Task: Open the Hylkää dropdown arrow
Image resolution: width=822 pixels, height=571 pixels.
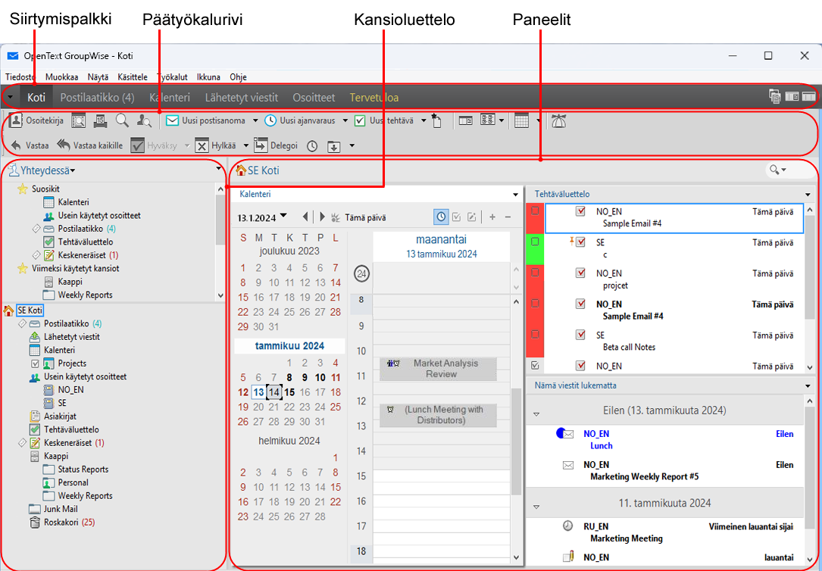Action: click(x=246, y=146)
